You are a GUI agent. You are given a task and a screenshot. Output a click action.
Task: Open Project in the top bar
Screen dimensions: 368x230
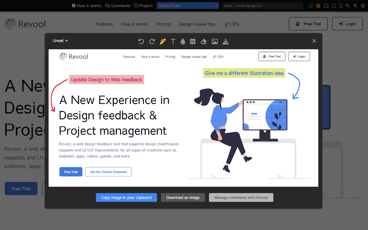143,5
